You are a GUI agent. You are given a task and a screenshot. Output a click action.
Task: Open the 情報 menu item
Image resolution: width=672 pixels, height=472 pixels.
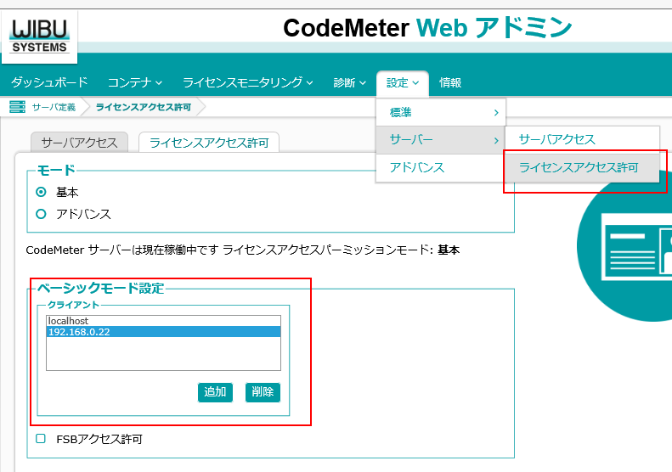click(450, 82)
